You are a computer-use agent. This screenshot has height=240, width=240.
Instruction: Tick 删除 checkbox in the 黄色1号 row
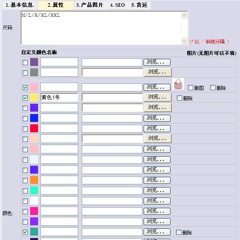(x=179, y=98)
